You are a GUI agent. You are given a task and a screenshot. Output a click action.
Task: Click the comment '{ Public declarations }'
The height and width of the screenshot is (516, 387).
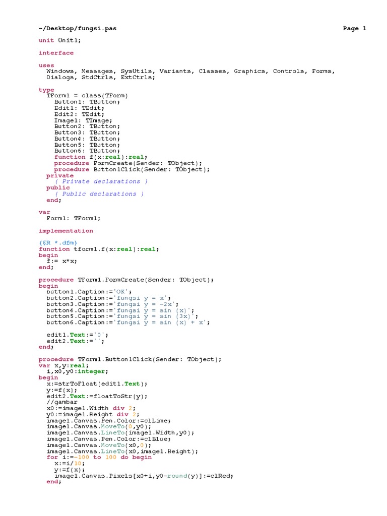pos(99,194)
